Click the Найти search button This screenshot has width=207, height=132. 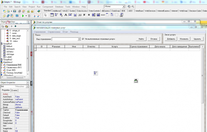click(x=141, y=39)
